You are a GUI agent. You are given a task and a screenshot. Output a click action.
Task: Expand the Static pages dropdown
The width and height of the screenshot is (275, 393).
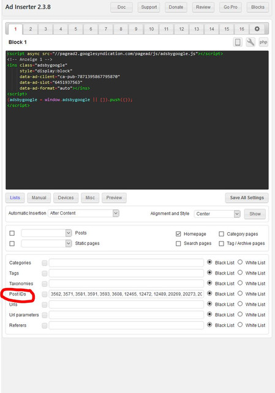tap(47, 243)
